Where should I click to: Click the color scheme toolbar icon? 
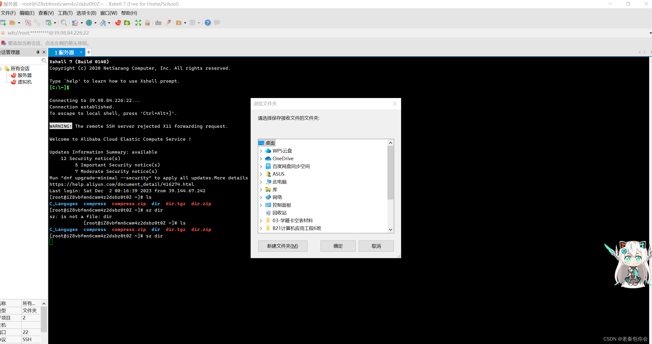pyautogui.click(x=75, y=23)
